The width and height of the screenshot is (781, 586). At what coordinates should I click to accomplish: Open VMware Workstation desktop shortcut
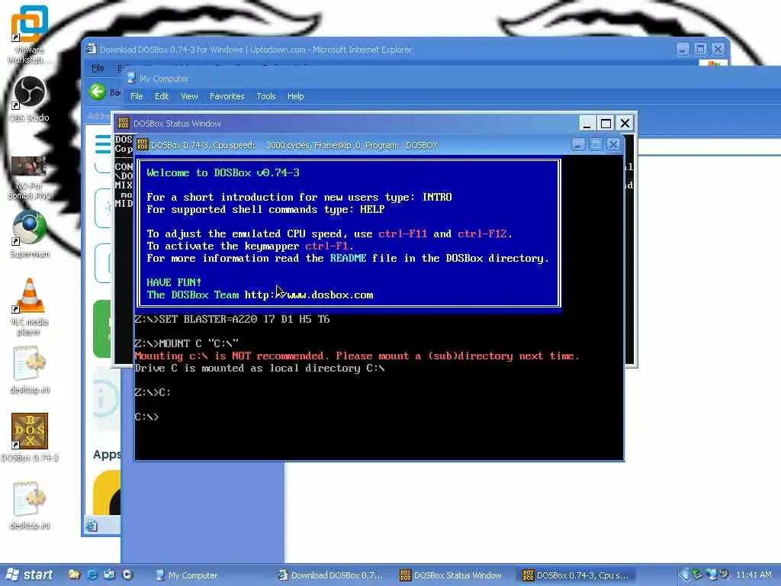29,25
